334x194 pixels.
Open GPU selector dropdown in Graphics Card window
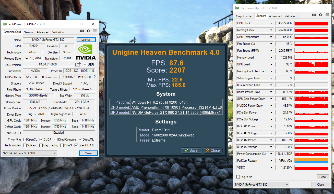29,153
